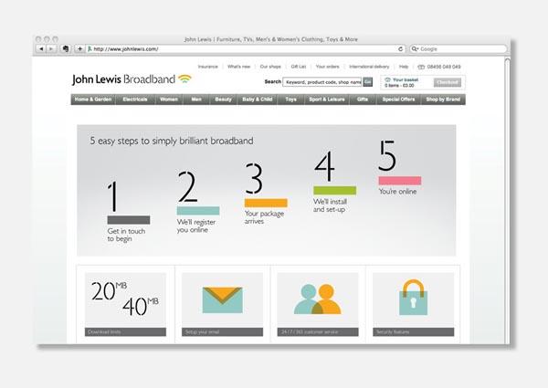Click the We'll register you online text
This screenshot has height=388, width=548.
tap(196, 226)
